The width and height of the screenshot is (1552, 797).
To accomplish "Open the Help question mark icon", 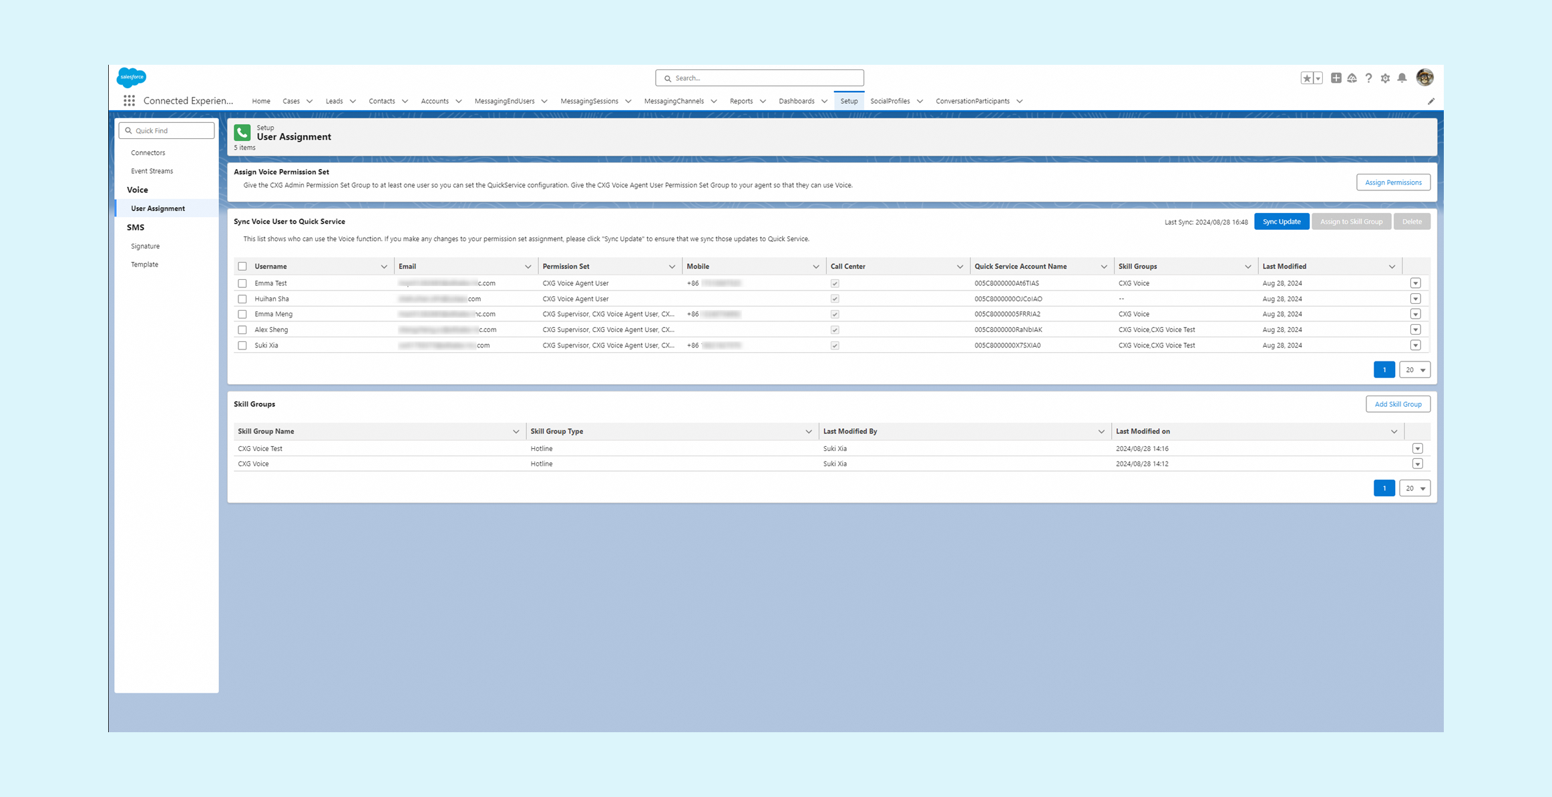I will click(1368, 78).
